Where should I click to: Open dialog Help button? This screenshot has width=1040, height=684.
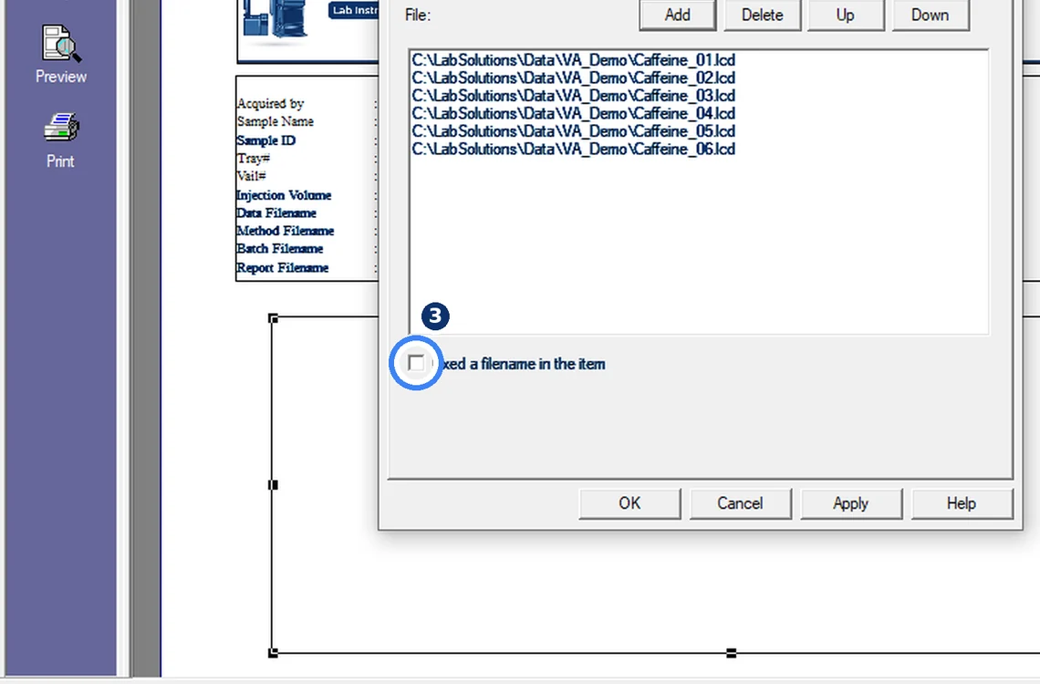962,503
